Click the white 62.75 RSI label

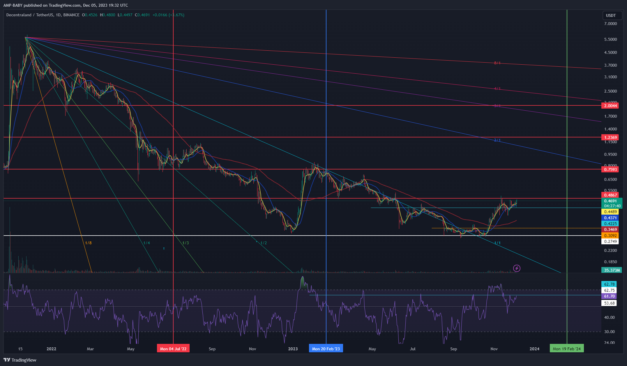pos(609,290)
